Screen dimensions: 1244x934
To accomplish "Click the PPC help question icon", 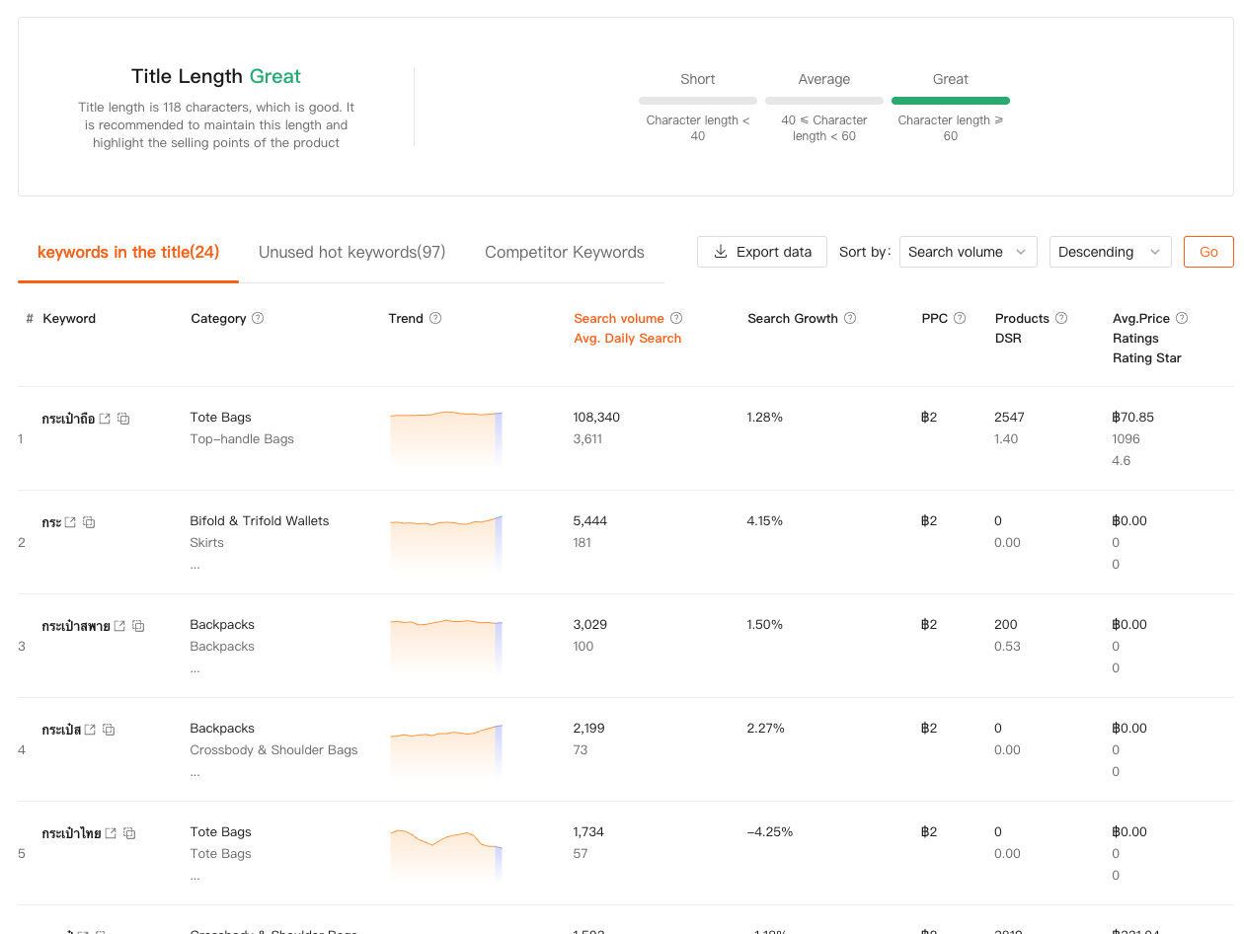I will 960,319.
